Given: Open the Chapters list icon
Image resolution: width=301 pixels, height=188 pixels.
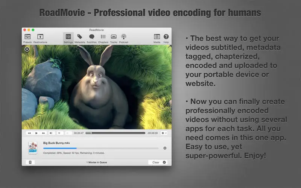Looking at the screenshot, I should (103, 38).
